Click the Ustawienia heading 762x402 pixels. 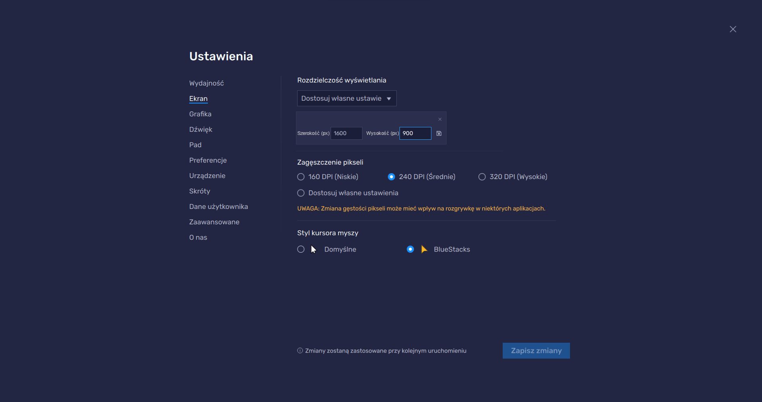click(221, 56)
